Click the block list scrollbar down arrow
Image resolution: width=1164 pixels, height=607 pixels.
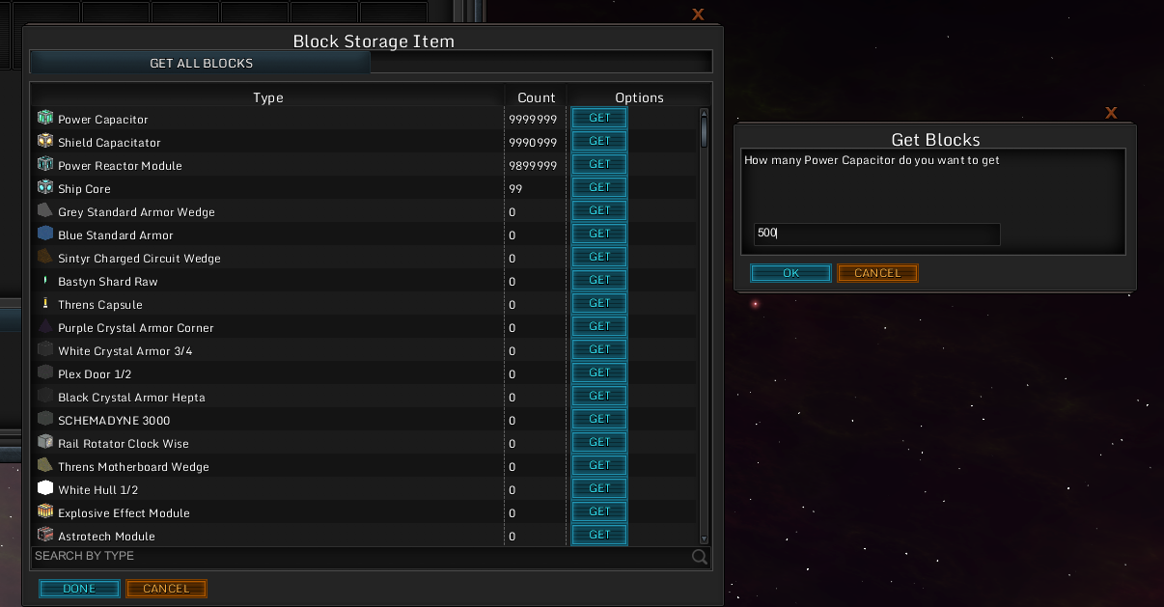pyautogui.click(x=704, y=539)
